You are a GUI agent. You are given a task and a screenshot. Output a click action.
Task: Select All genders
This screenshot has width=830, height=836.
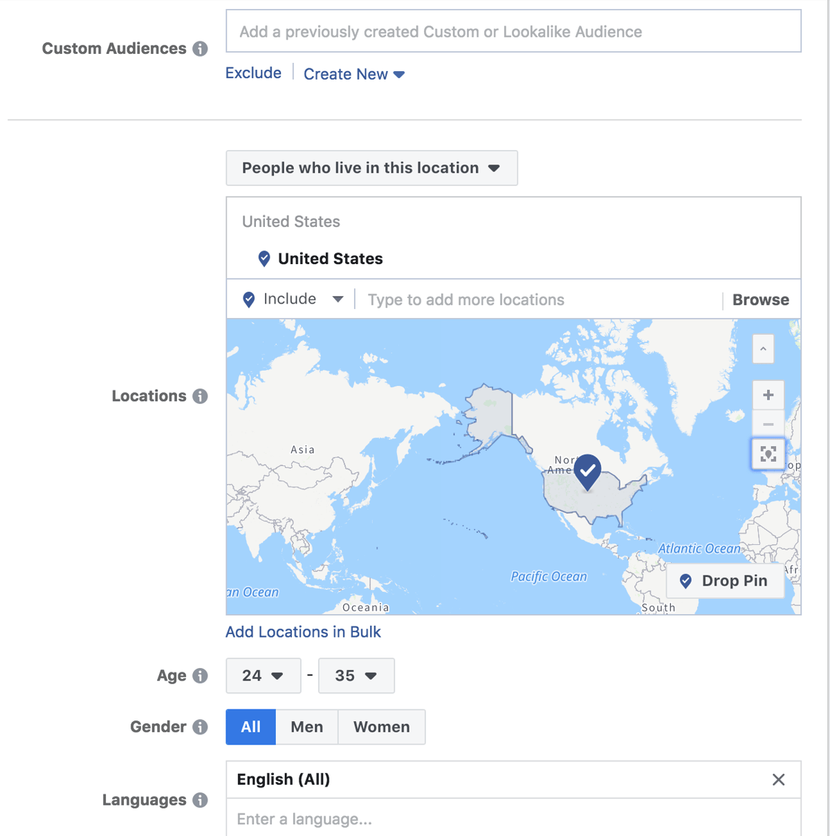click(x=250, y=727)
